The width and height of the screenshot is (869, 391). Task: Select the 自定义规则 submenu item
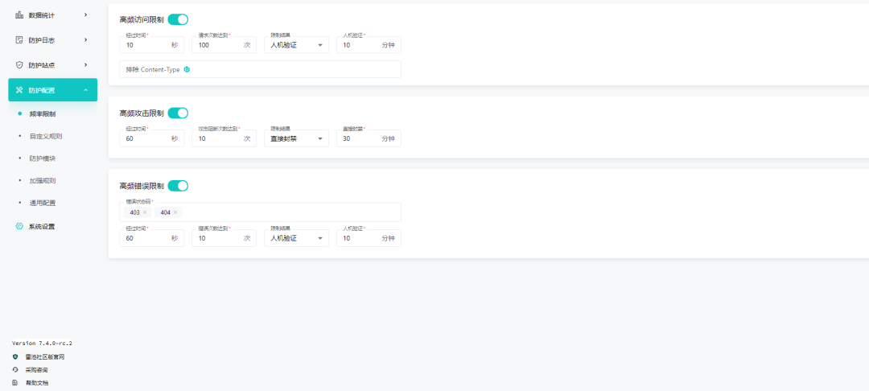pos(43,136)
